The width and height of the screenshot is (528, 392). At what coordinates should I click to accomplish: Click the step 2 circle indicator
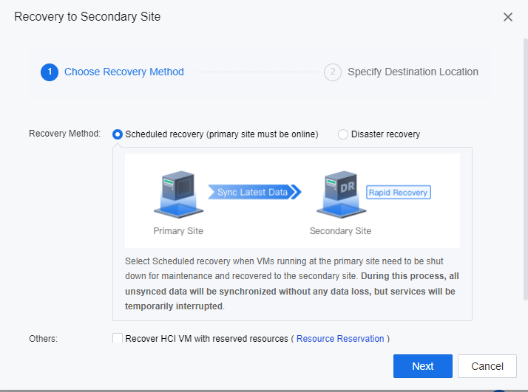tap(333, 72)
